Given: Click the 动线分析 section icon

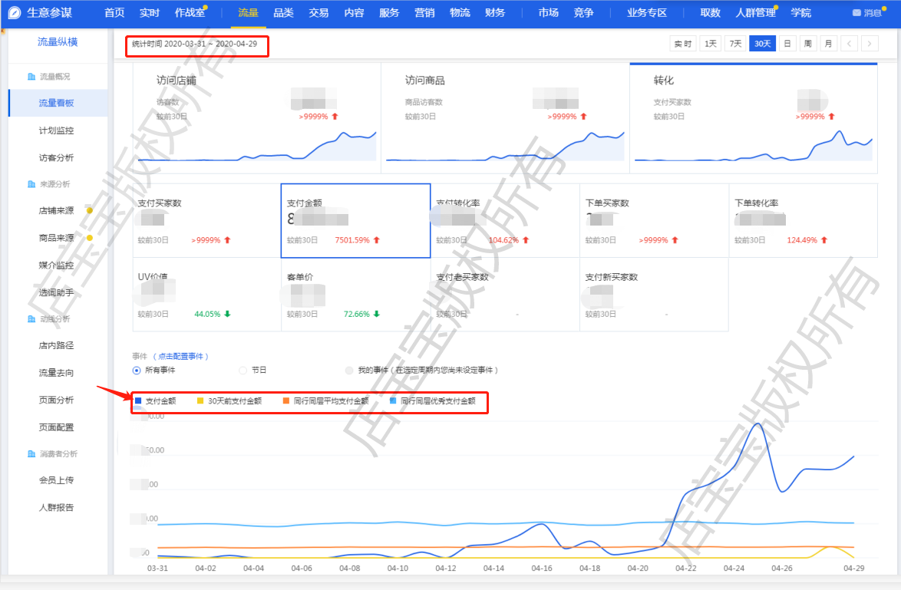Looking at the screenshot, I should click(31, 318).
